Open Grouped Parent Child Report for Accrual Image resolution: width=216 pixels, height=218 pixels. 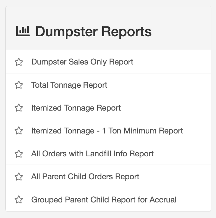coord(104,200)
